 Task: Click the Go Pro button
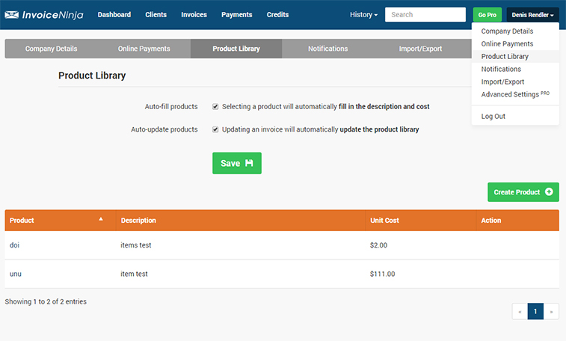click(x=487, y=15)
